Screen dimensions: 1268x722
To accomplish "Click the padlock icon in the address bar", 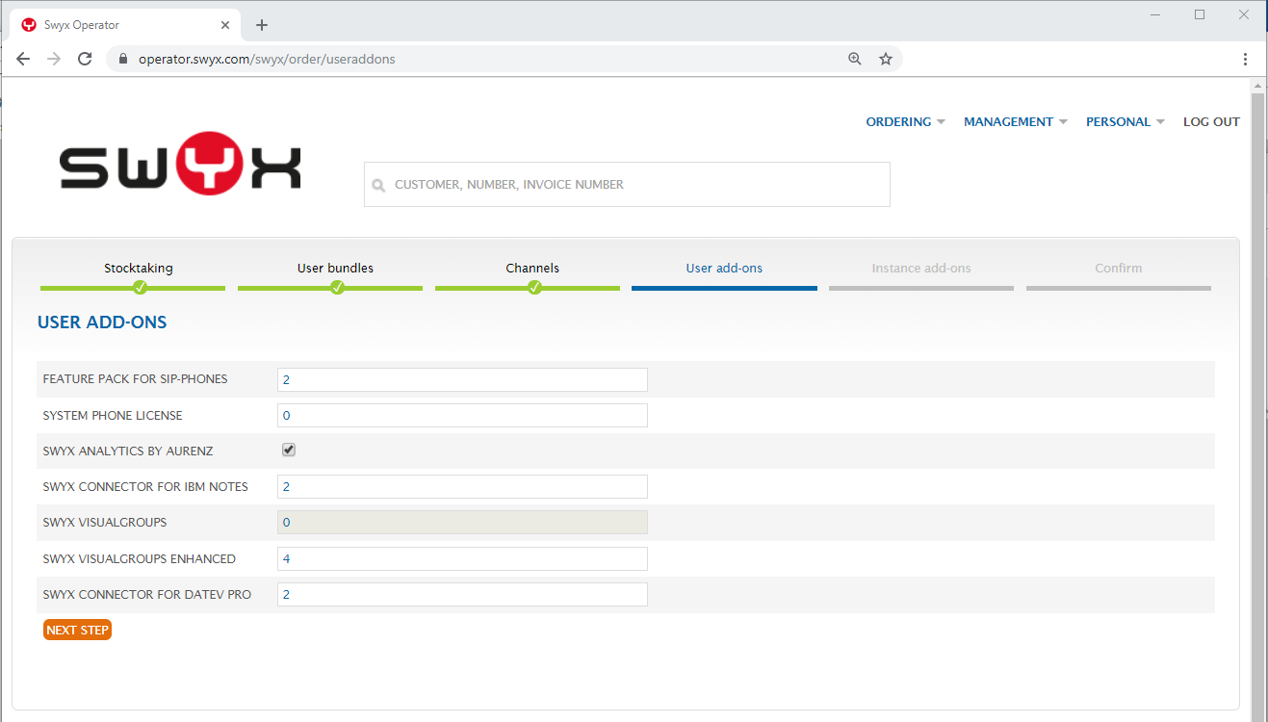I will [x=122, y=59].
